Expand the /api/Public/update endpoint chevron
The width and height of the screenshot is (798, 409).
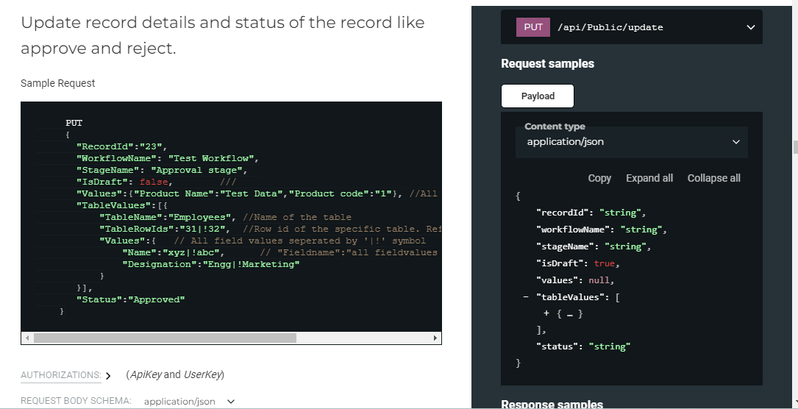click(750, 27)
